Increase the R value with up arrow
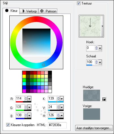 [x=26, y=98]
